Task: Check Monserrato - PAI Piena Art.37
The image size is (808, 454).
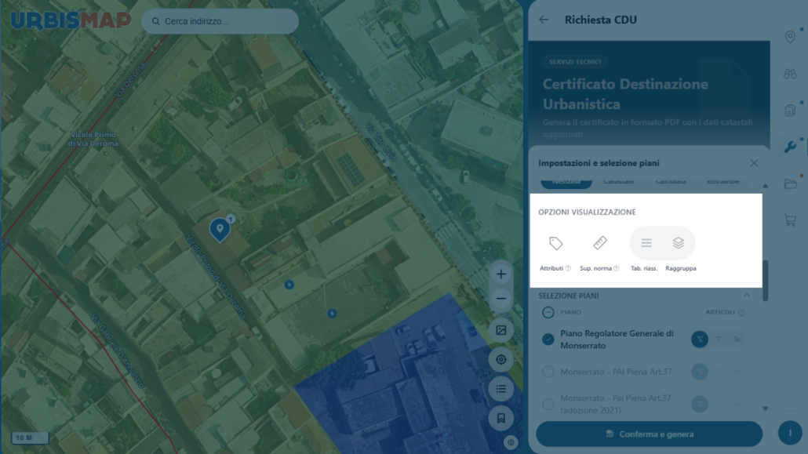Action: click(548, 372)
